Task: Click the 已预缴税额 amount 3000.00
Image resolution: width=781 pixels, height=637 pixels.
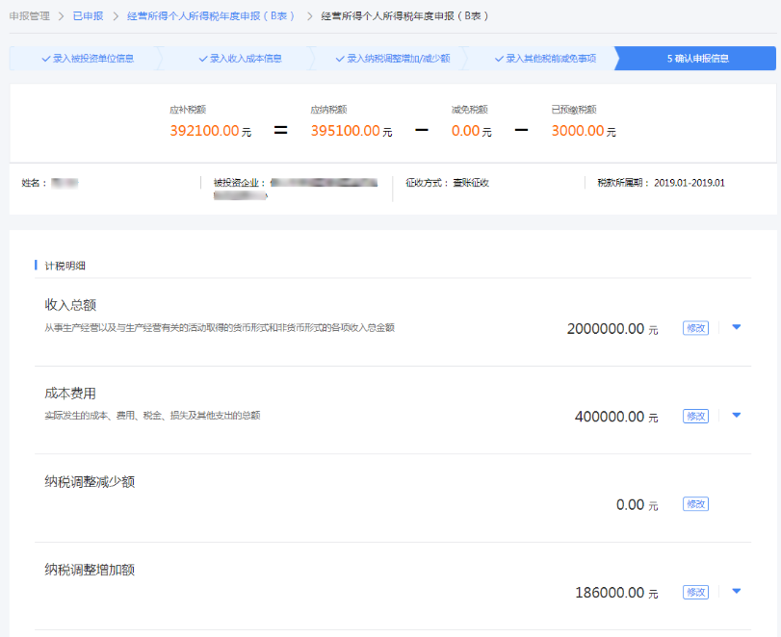Action: 578,131
